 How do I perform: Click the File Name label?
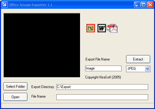coord(39,96)
